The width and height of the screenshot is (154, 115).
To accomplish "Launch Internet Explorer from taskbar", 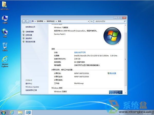I will [x=12, y=112].
